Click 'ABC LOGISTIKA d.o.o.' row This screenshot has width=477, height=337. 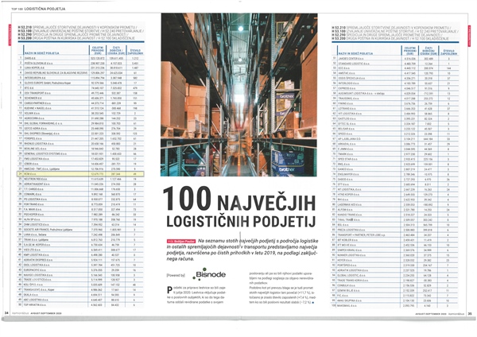pos(80,300)
